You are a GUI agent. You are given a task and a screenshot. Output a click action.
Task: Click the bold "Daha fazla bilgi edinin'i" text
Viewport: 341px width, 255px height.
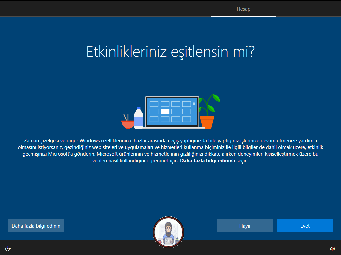(208, 161)
